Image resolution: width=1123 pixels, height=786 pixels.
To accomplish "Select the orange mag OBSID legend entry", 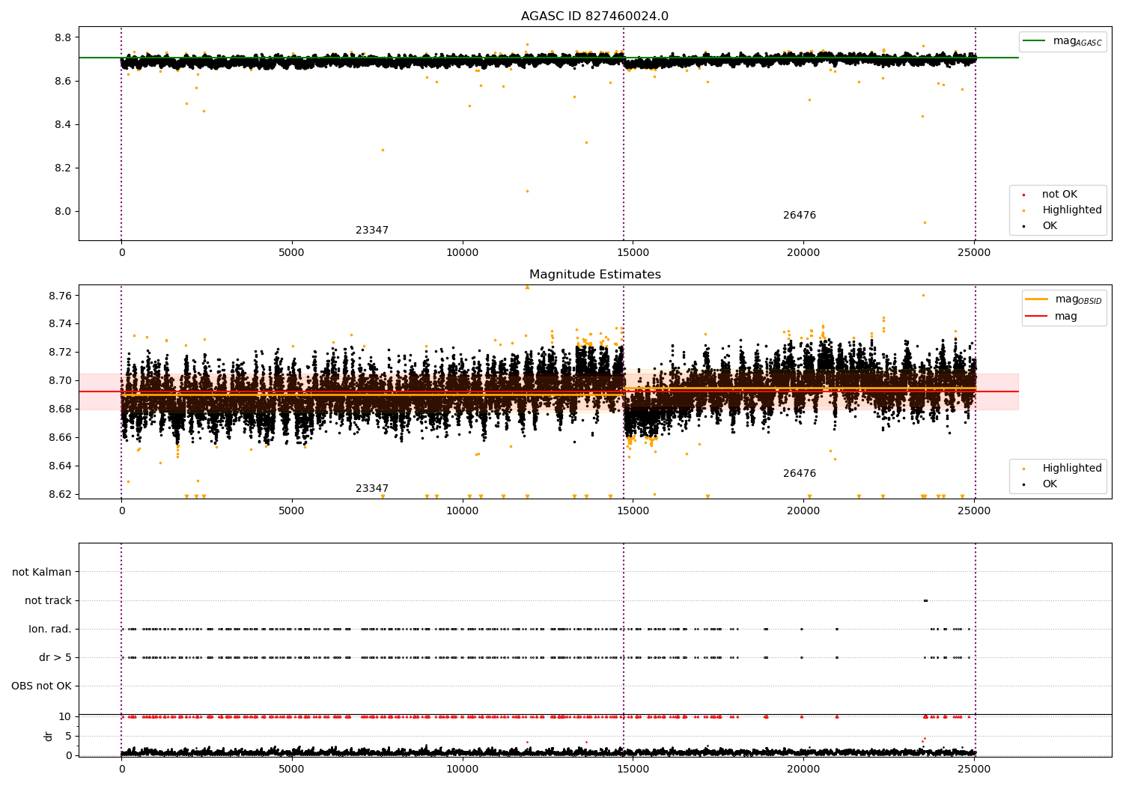I will click(x=1063, y=299).
